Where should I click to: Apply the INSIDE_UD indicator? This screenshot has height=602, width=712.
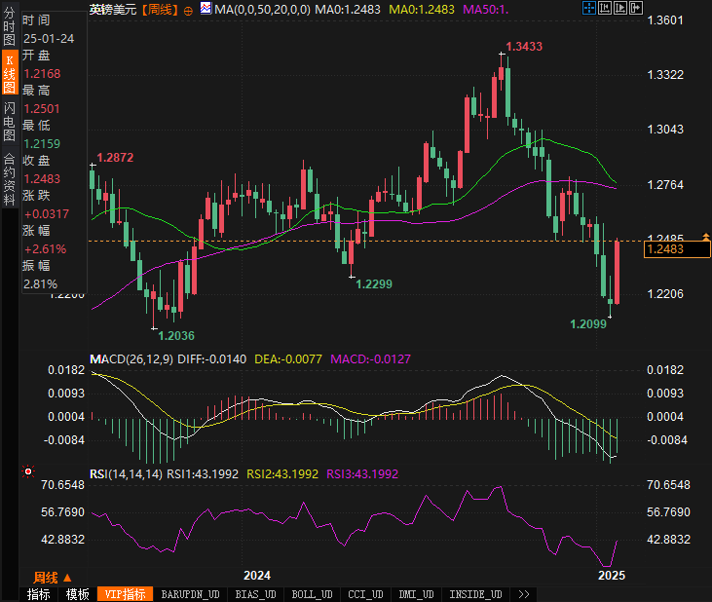475,594
